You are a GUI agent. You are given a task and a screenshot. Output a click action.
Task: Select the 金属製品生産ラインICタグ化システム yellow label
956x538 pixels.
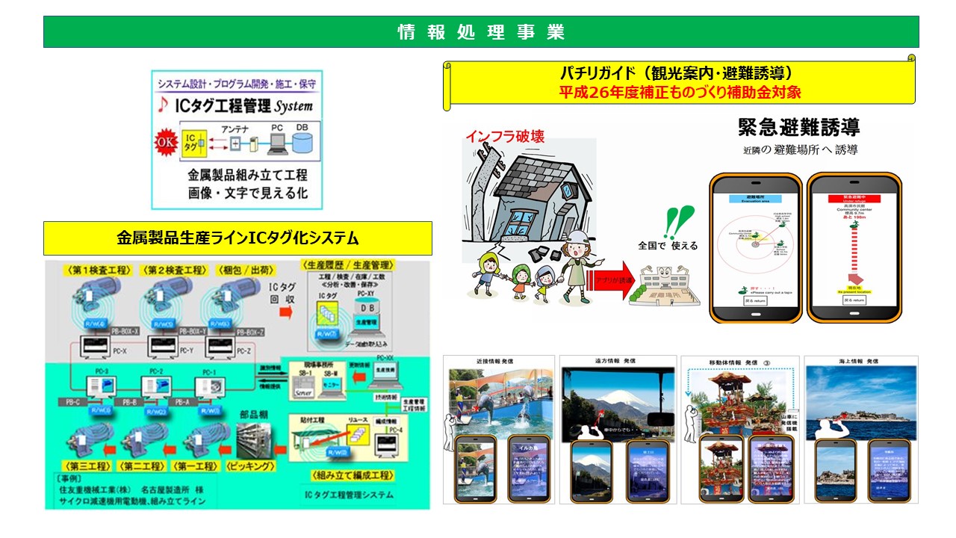click(x=238, y=238)
